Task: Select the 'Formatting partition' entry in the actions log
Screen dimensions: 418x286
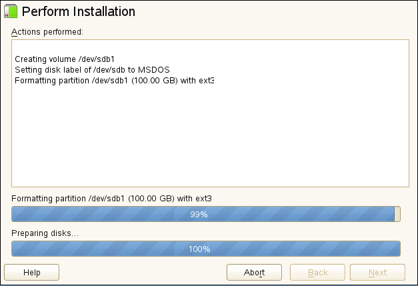Action: (x=114, y=81)
